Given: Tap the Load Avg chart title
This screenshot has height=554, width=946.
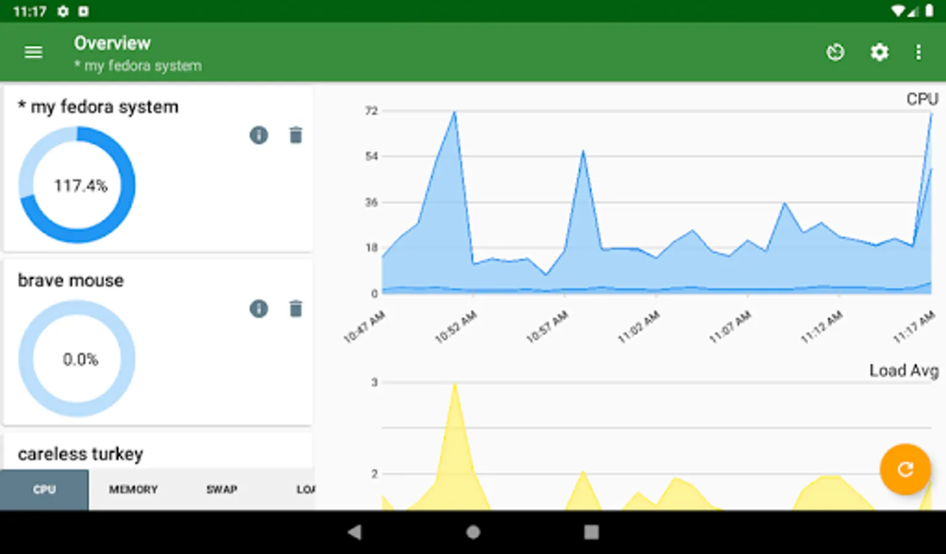Looking at the screenshot, I should coord(904,371).
